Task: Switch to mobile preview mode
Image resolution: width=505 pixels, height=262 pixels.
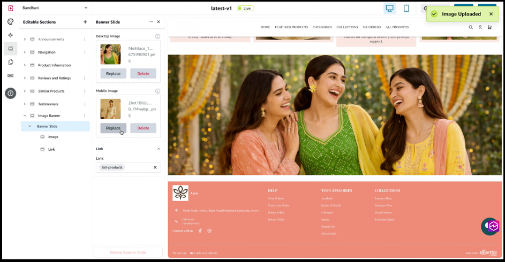Action: point(406,8)
